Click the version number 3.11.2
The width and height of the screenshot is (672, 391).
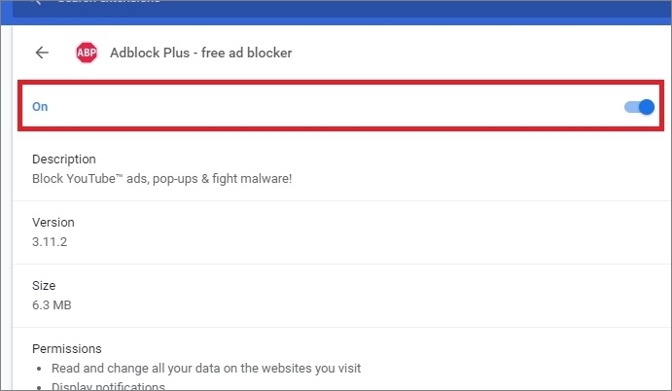52,242
